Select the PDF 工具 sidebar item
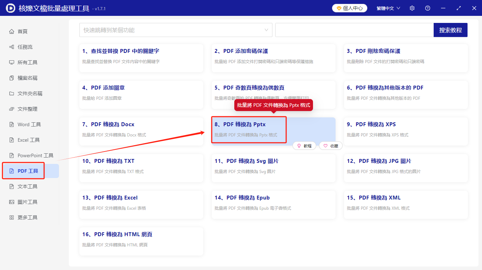 tap(31, 171)
